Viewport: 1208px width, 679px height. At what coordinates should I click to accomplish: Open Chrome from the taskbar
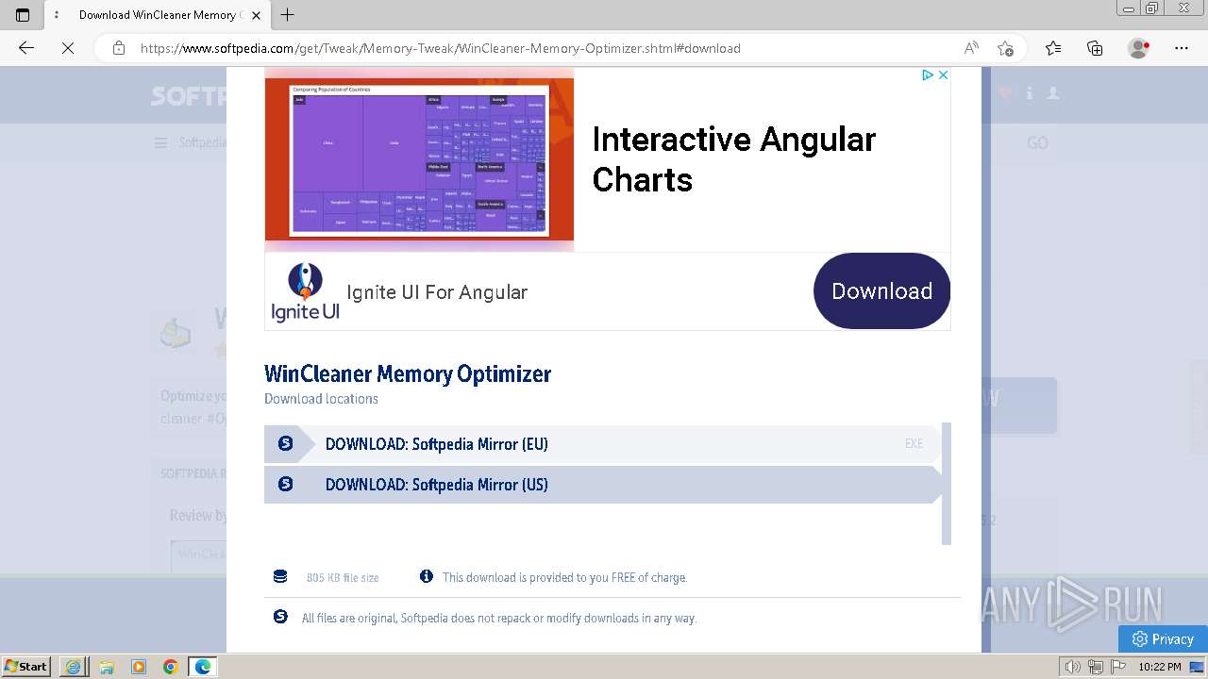(171, 667)
